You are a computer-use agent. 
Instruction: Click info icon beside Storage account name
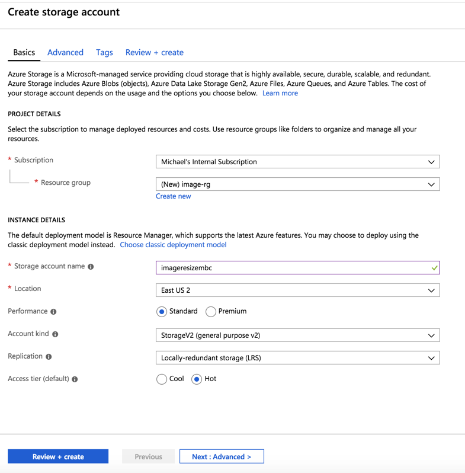pyautogui.click(x=91, y=267)
